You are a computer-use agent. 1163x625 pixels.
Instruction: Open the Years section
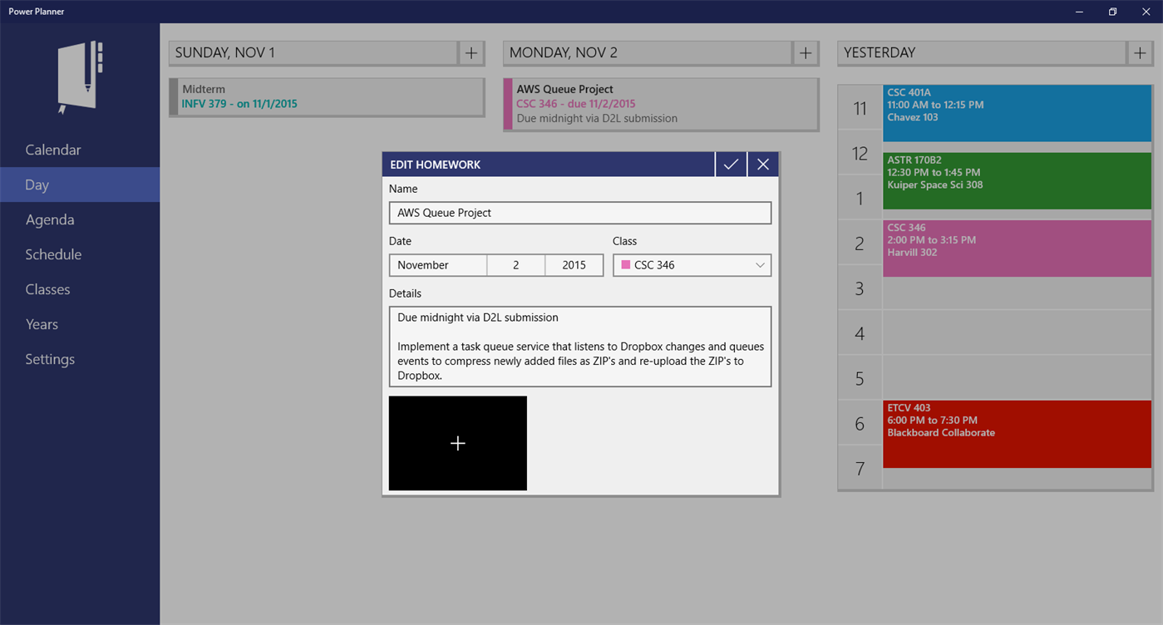41,324
